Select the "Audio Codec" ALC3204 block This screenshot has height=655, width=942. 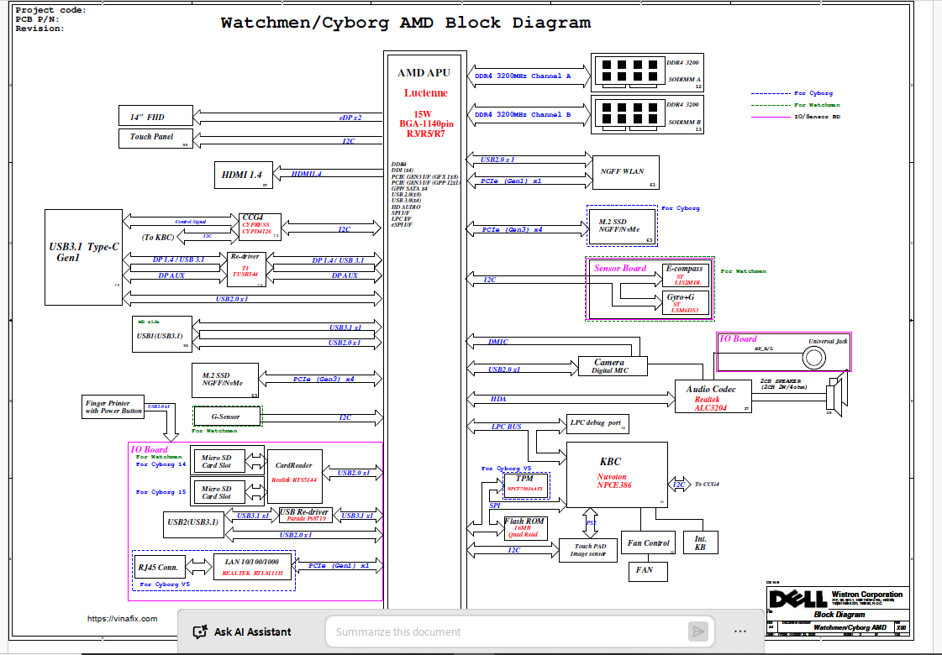713,397
